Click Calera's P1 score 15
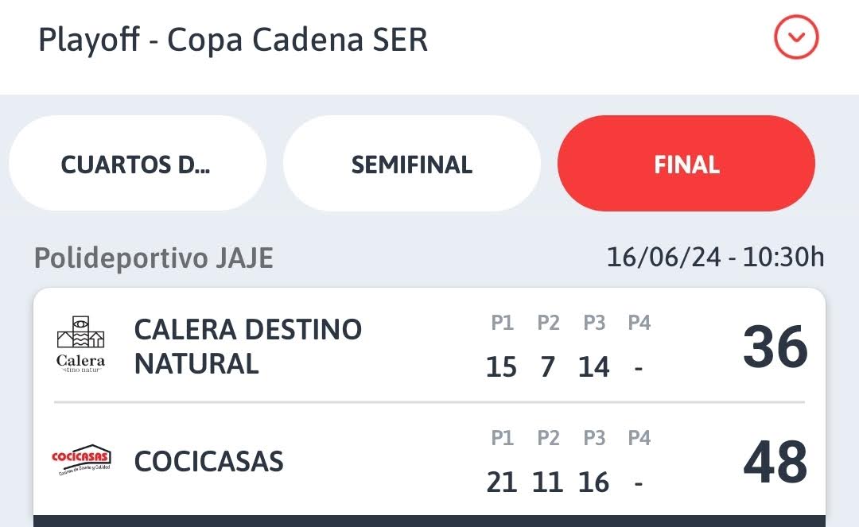859x527 pixels. point(501,366)
